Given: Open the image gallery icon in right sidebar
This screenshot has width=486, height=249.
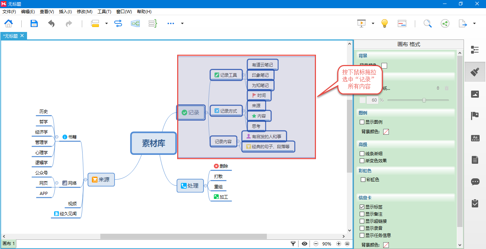Looking at the screenshot, I should tap(475, 94).
